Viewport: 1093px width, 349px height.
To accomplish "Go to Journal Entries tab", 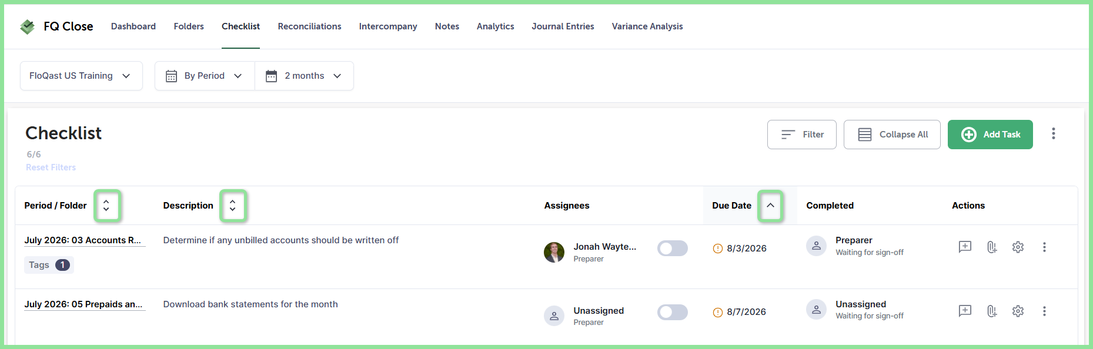I will click(563, 26).
